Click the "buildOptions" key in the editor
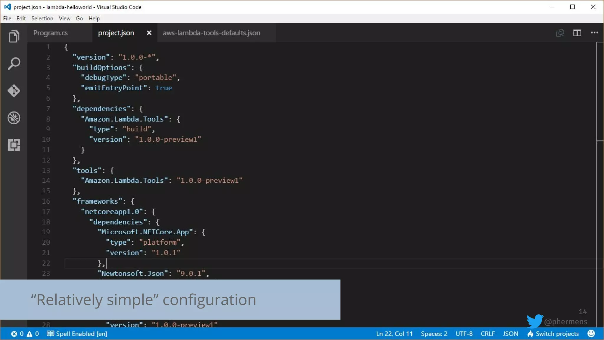 tap(101, 68)
